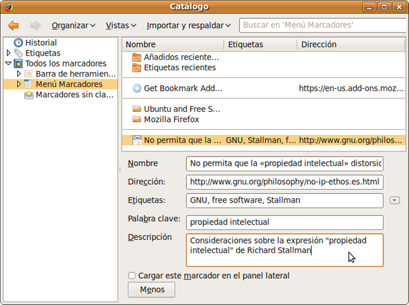Image resolution: width=409 pixels, height=305 pixels.
Task: Open the Mozilla Firefox folder
Action: click(x=137, y=120)
